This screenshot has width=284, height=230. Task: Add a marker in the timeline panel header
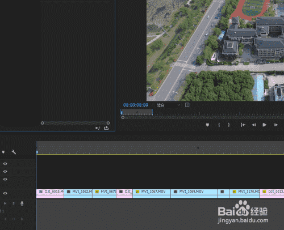(x=3, y=152)
